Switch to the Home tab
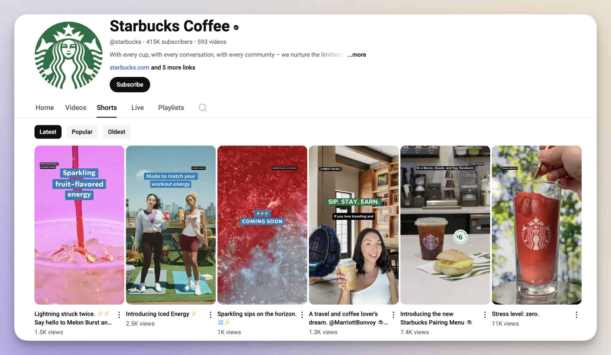This screenshot has height=355, width=611. click(x=45, y=108)
